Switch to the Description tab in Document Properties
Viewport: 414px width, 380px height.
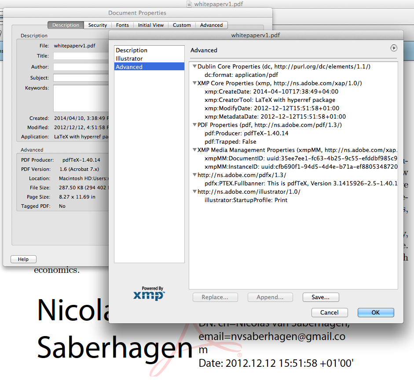(x=66, y=25)
